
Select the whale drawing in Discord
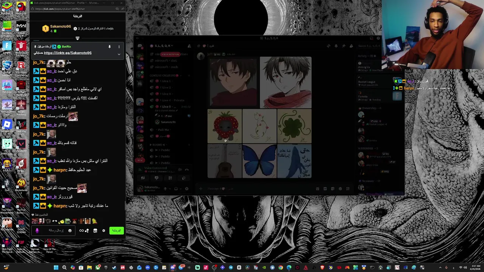(294, 161)
